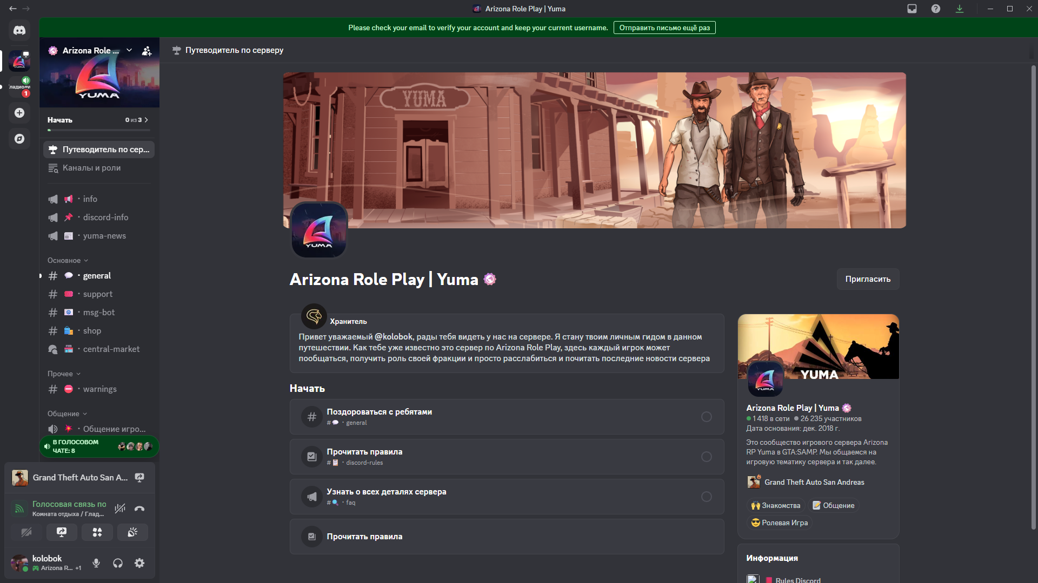
Task: Click the main page vertical scrollbar
Action: [1034, 297]
